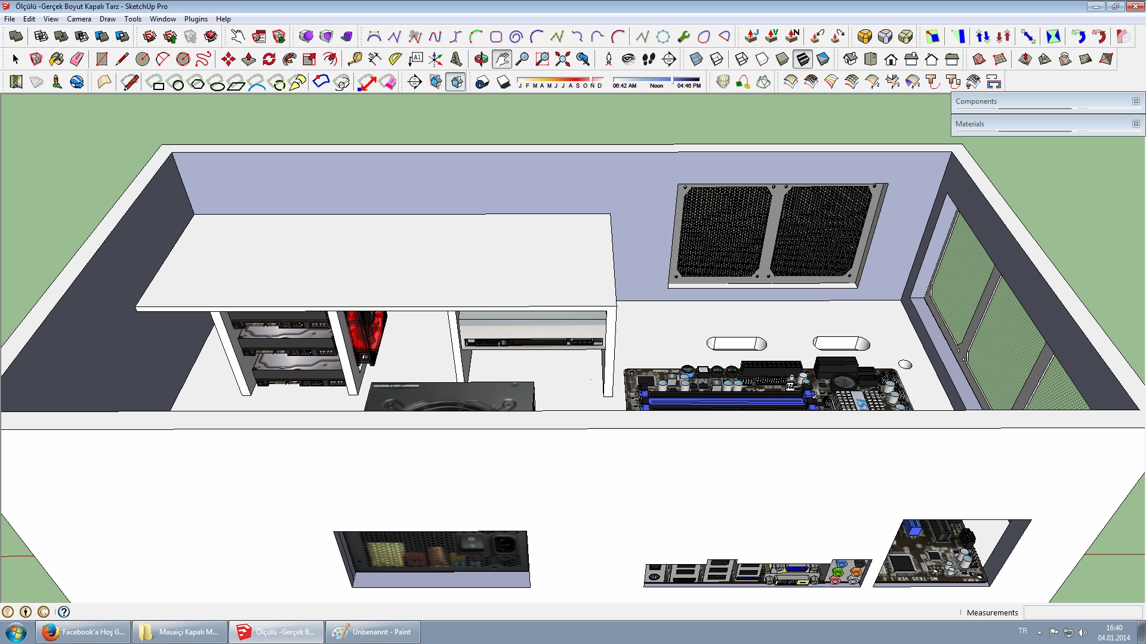Viewport: 1146px width, 644px height.
Task: Toggle Display Section Cuts
Action: (x=457, y=82)
